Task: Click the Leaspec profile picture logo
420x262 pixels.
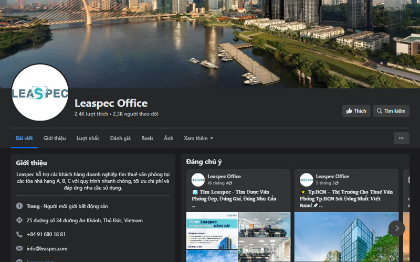Action: (40, 93)
